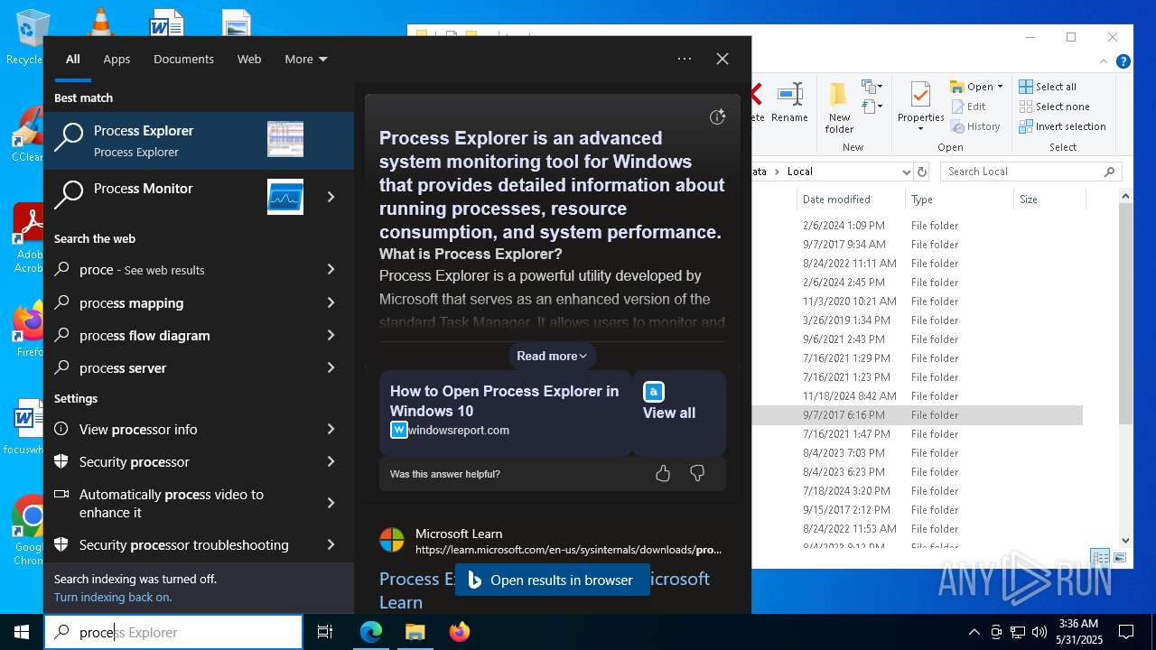Click Rename in File Explorer ribbon

[x=789, y=103]
